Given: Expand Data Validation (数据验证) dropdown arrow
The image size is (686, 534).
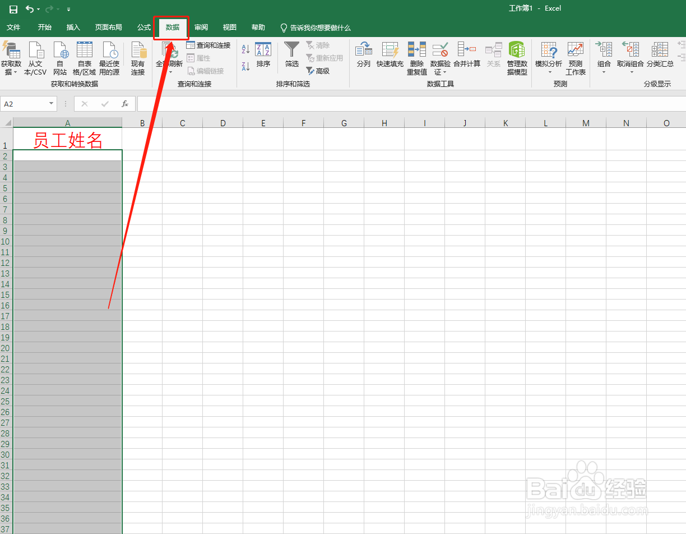Looking at the screenshot, I should coord(444,72).
